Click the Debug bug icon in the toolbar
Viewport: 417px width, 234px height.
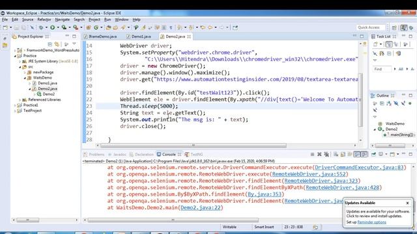(41, 27)
